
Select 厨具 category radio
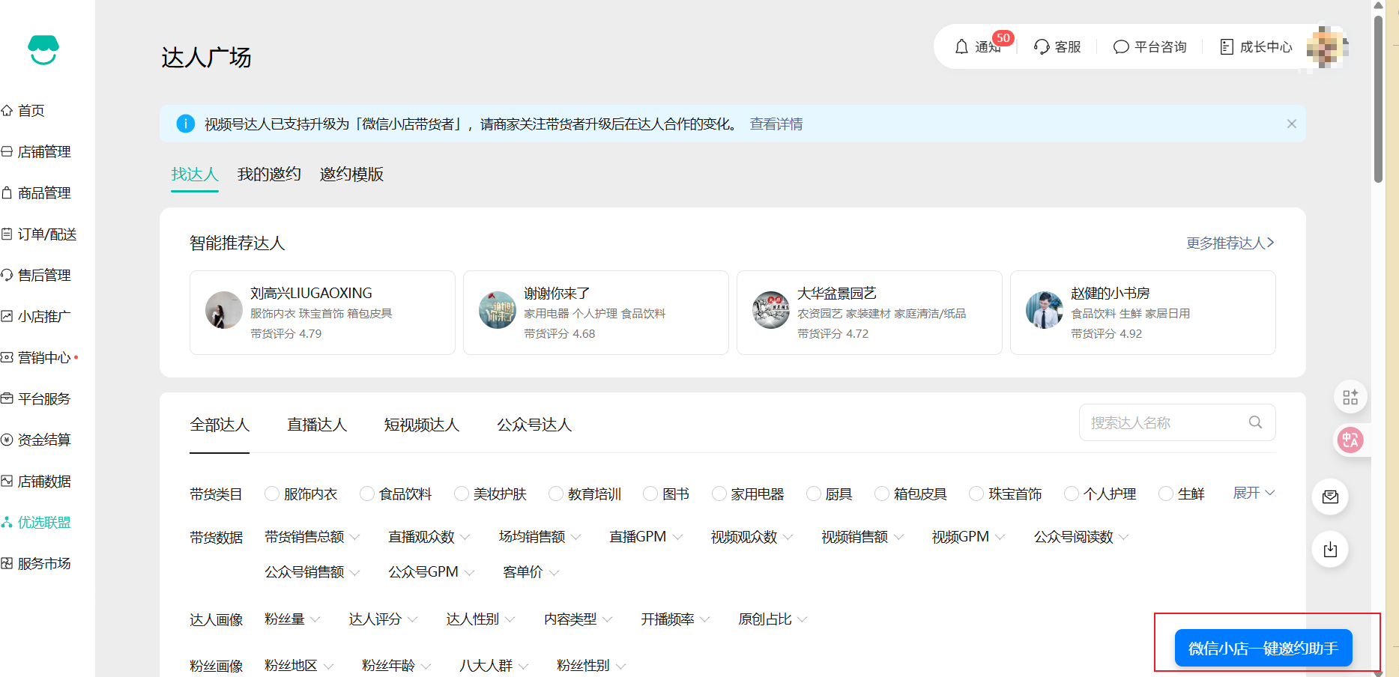[814, 494]
